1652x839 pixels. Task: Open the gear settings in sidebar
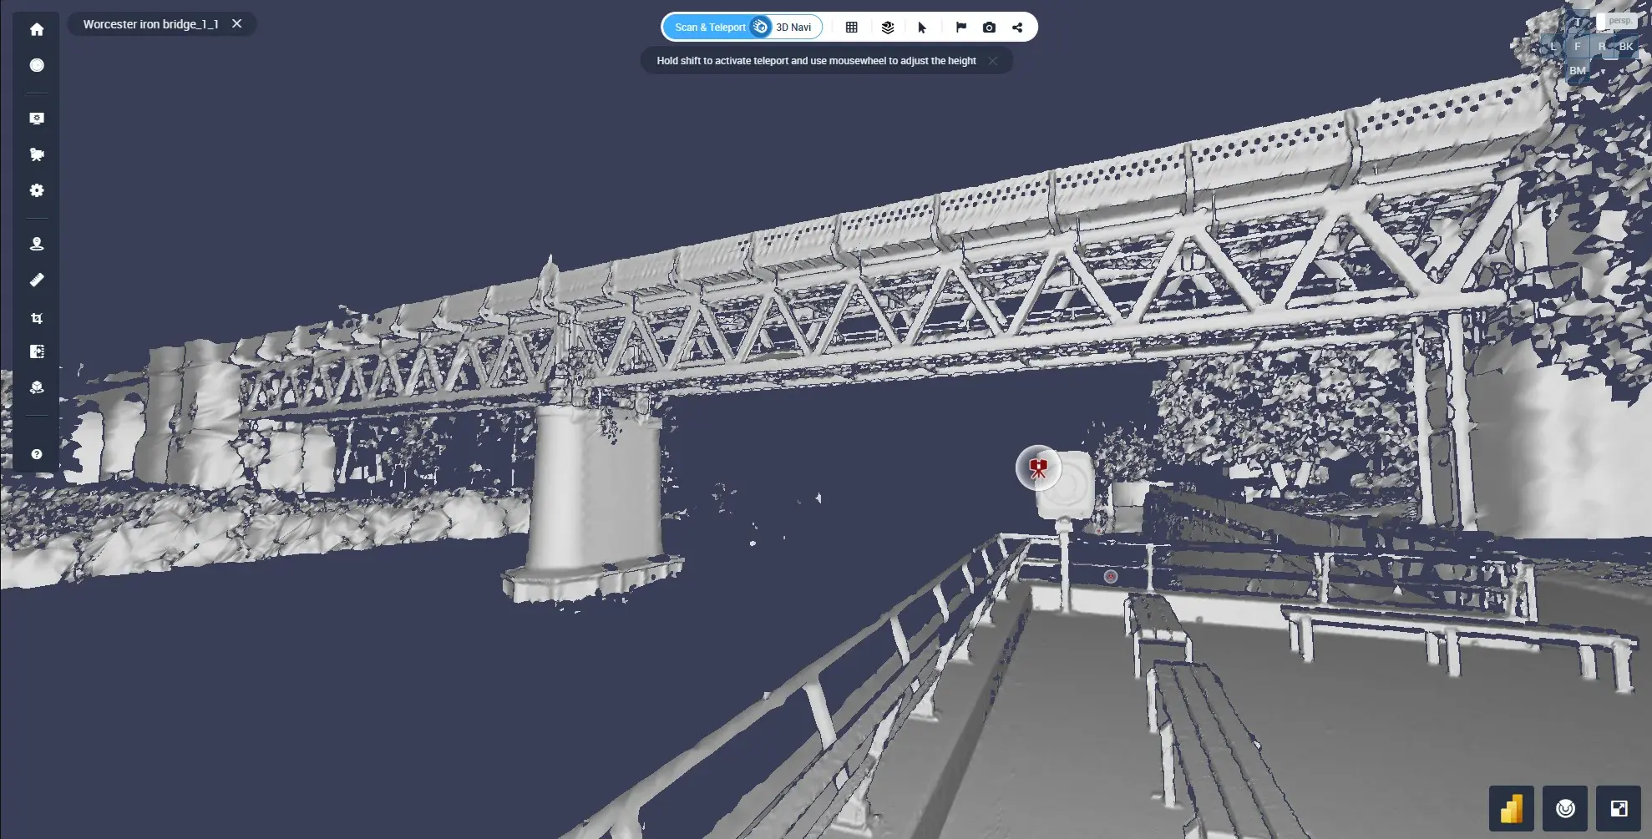pos(37,190)
